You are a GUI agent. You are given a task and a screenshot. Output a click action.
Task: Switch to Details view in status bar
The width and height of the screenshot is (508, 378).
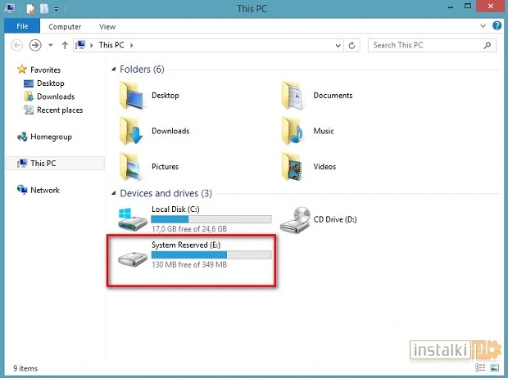pyautogui.click(x=480, y=369)
